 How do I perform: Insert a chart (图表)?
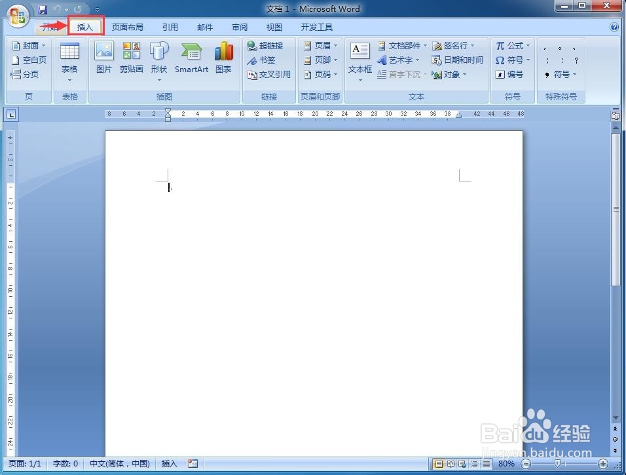(223, 58)
